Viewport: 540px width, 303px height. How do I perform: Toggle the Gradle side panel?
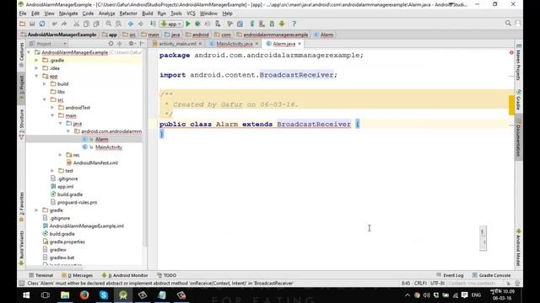pos(519,101)
